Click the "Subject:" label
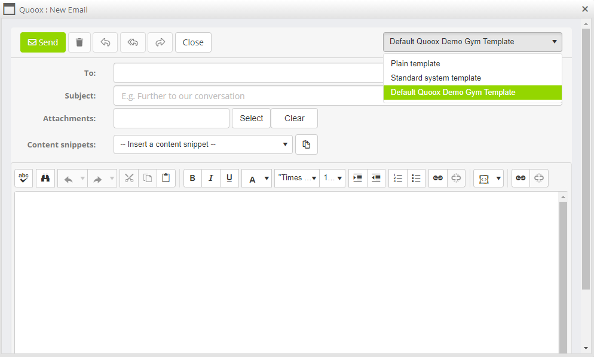Screen dimensions: 594x357 click(80, 96)
